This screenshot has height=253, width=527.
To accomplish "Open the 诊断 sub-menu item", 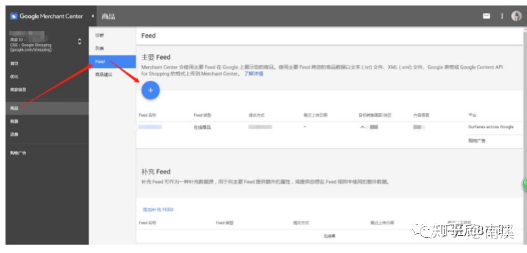I will tap(99, 36).
